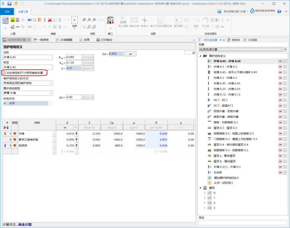Click the zoom in magnifier icon
This screenshot has height=228, width=290.
click(x=84, y=20)
